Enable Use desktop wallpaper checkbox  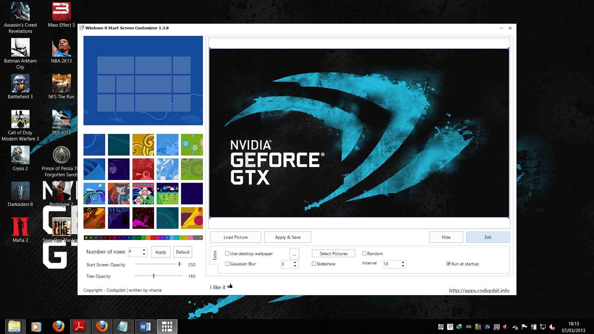(x=227, y=253)
